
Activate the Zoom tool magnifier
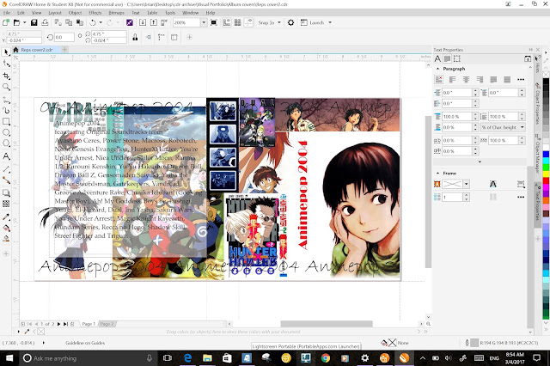click(6, 87)
